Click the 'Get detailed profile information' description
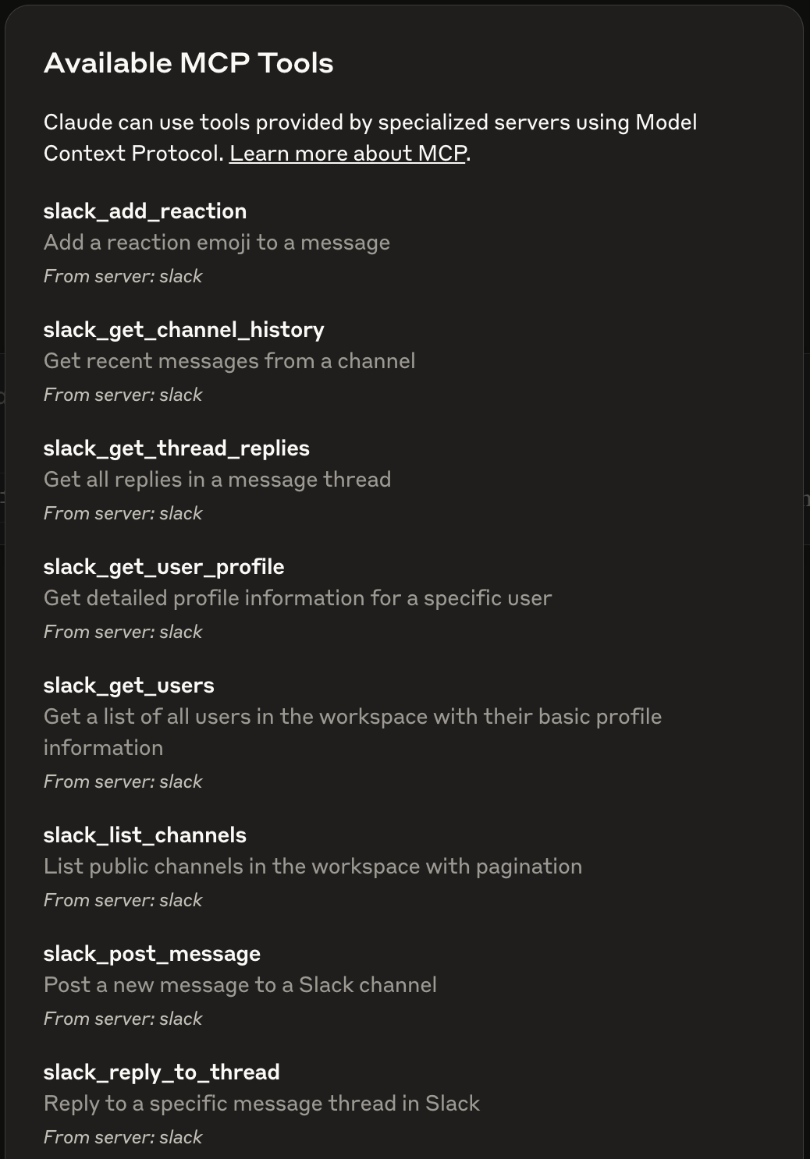The width and height of the screenshot is (810, 1159). coord(297,598)
